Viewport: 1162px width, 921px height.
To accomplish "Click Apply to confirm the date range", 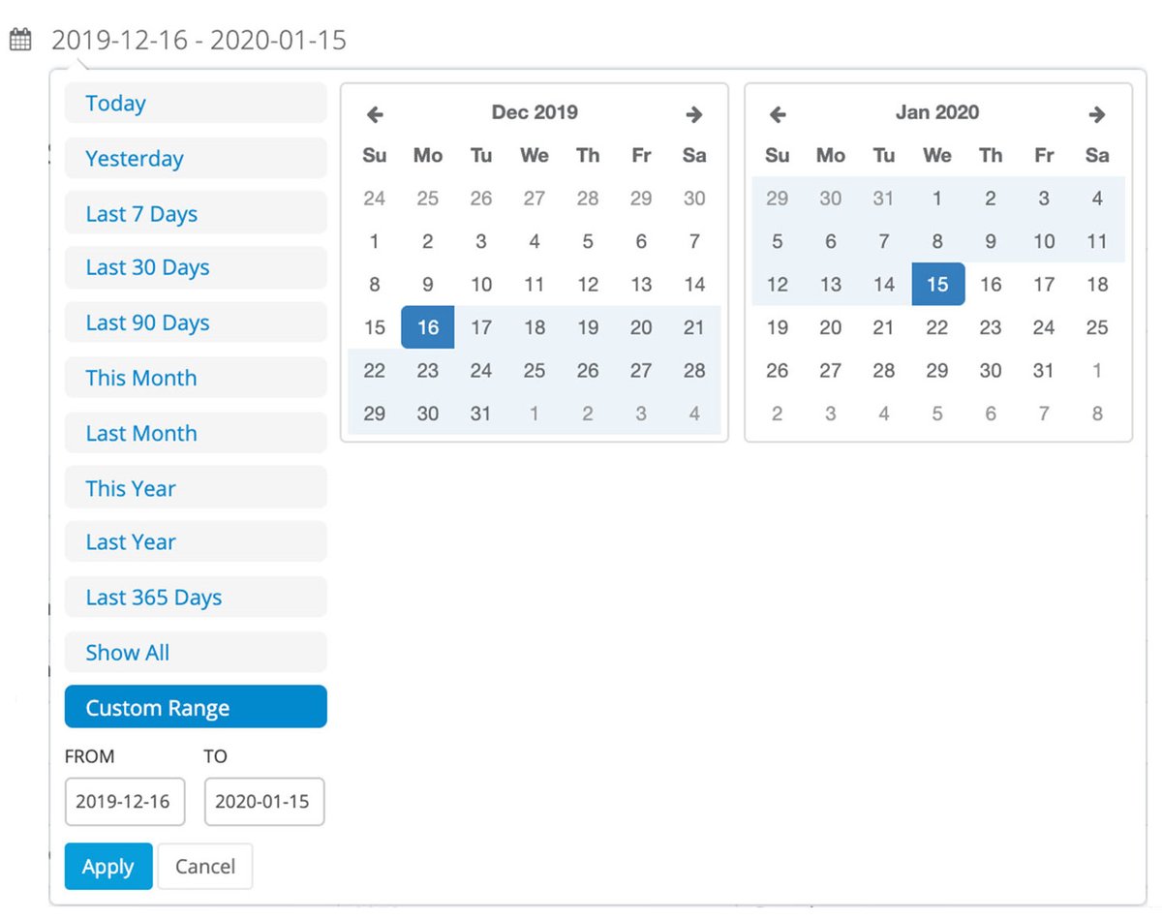I will [107, 867].
